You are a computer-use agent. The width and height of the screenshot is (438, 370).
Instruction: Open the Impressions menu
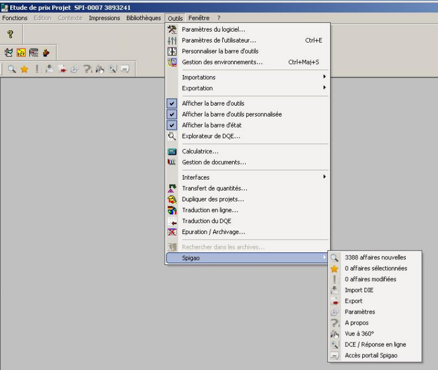coord(104,18)
